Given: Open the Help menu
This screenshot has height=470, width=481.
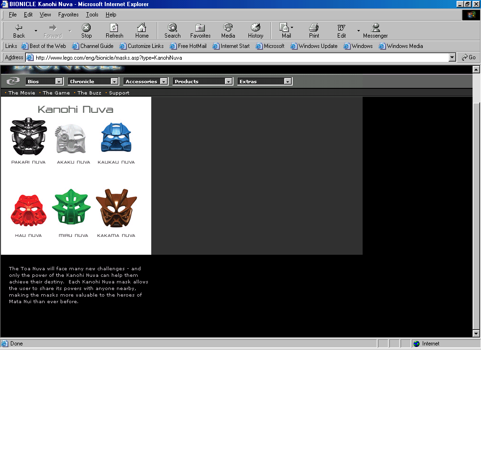Looking at the screenshot, I should 111,15.
